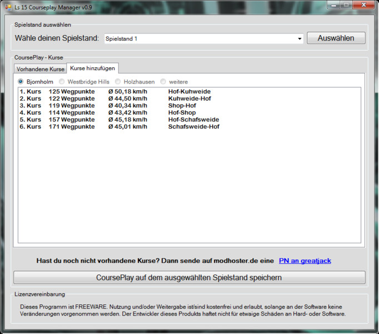This screenshot has height=334, width=379.
Task: Pick course 3 Shop-Hof in list
Action: point(119,106)
